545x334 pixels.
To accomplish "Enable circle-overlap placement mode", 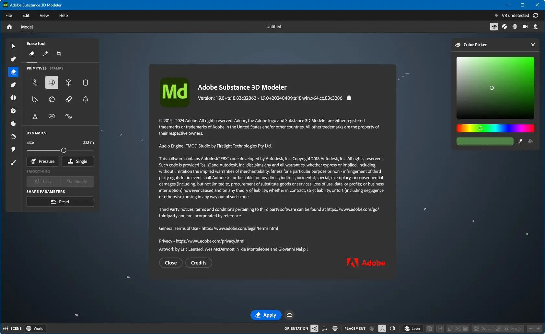I will coord(393,328).
